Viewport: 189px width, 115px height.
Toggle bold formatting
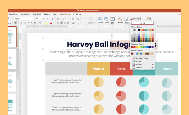tap(15, 23)
